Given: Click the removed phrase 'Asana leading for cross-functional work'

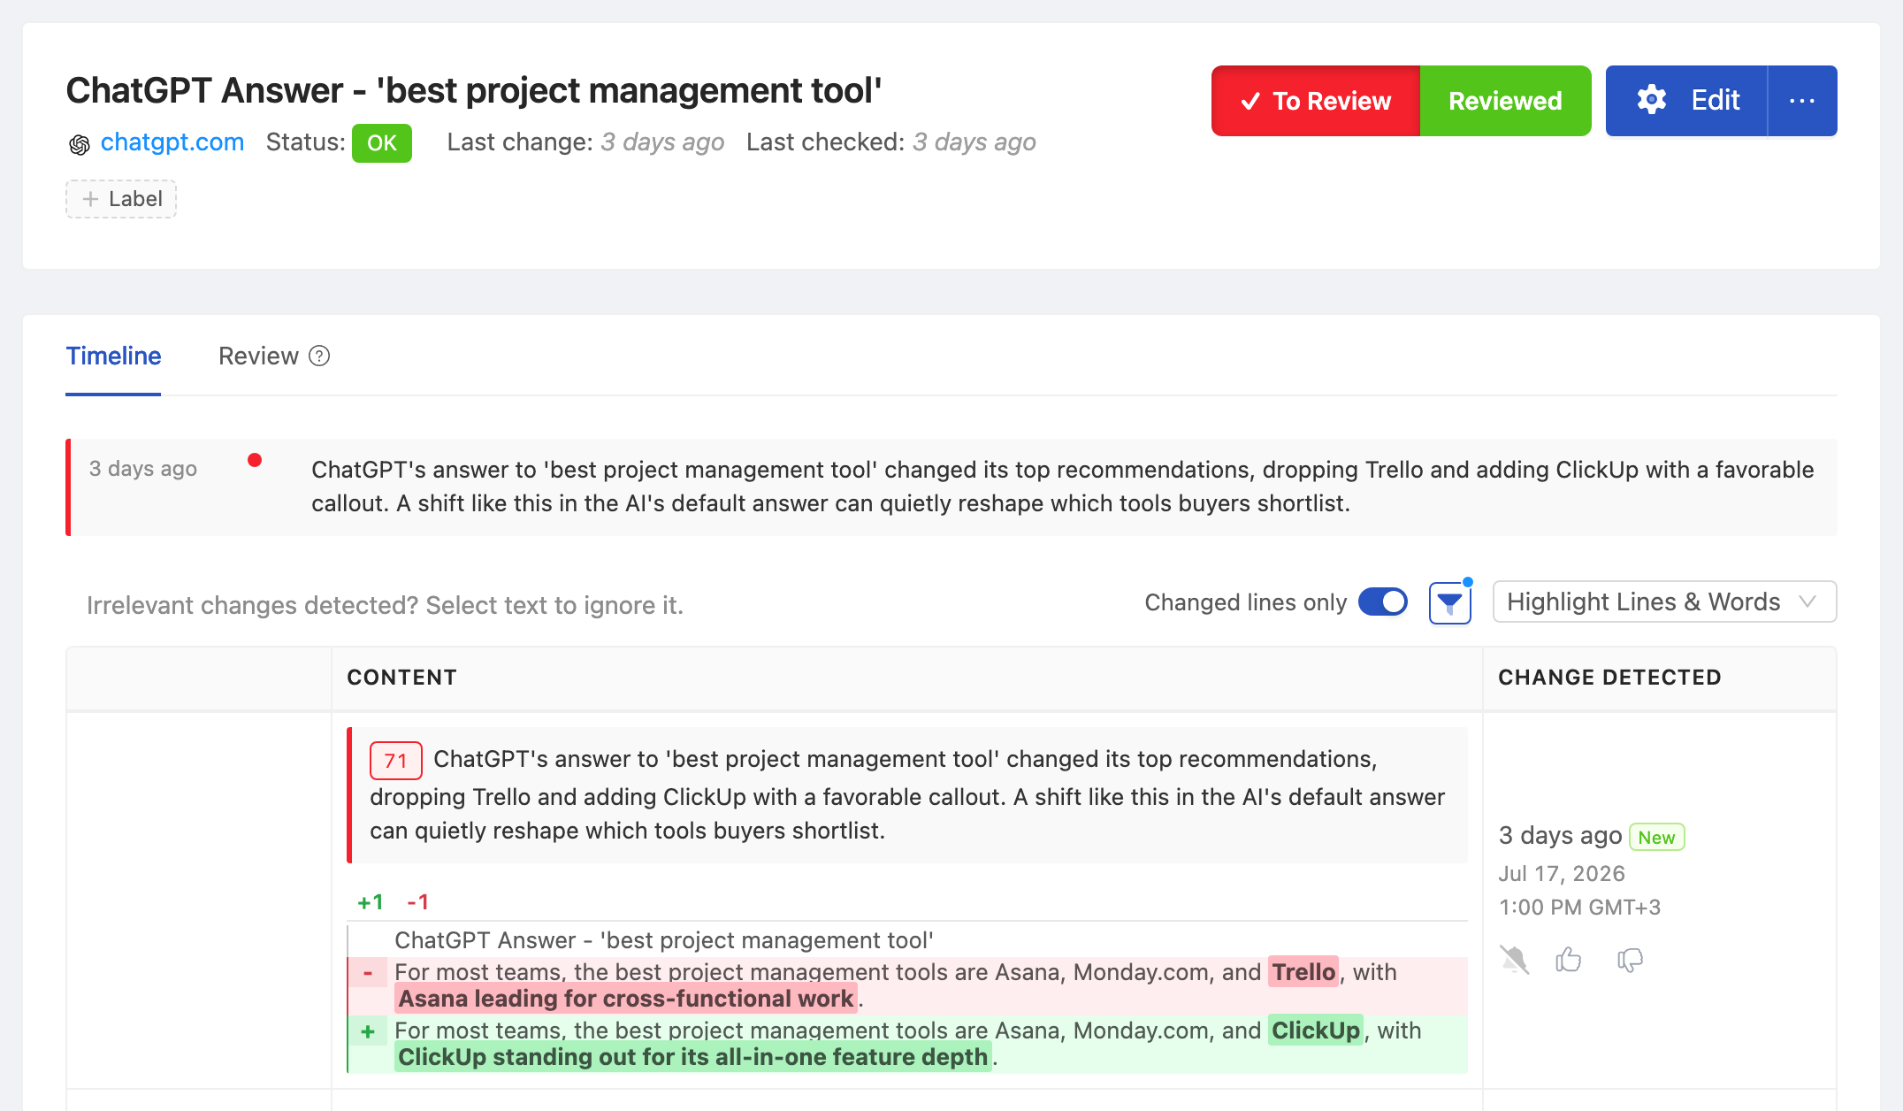Looking at the screenshot, I should [x=626, y=999].
